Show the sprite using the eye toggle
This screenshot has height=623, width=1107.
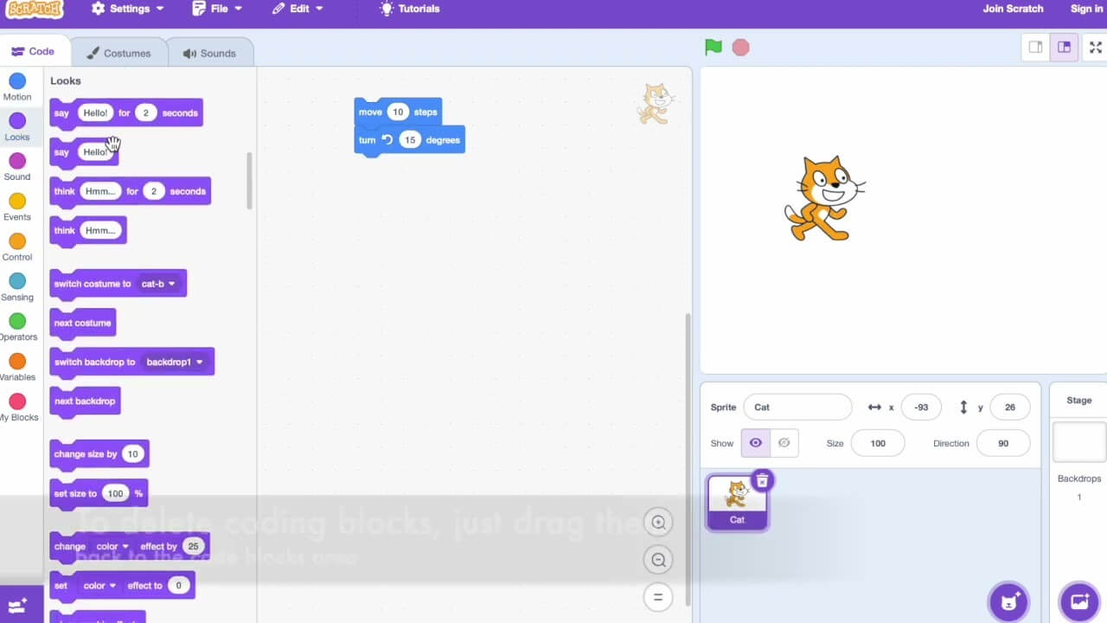(755, 443)
